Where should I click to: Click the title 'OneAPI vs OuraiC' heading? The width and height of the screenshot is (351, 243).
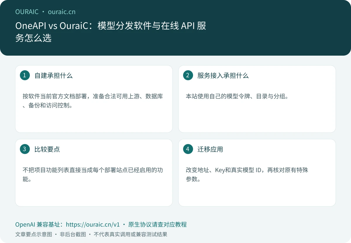click(x=111, y=32)
